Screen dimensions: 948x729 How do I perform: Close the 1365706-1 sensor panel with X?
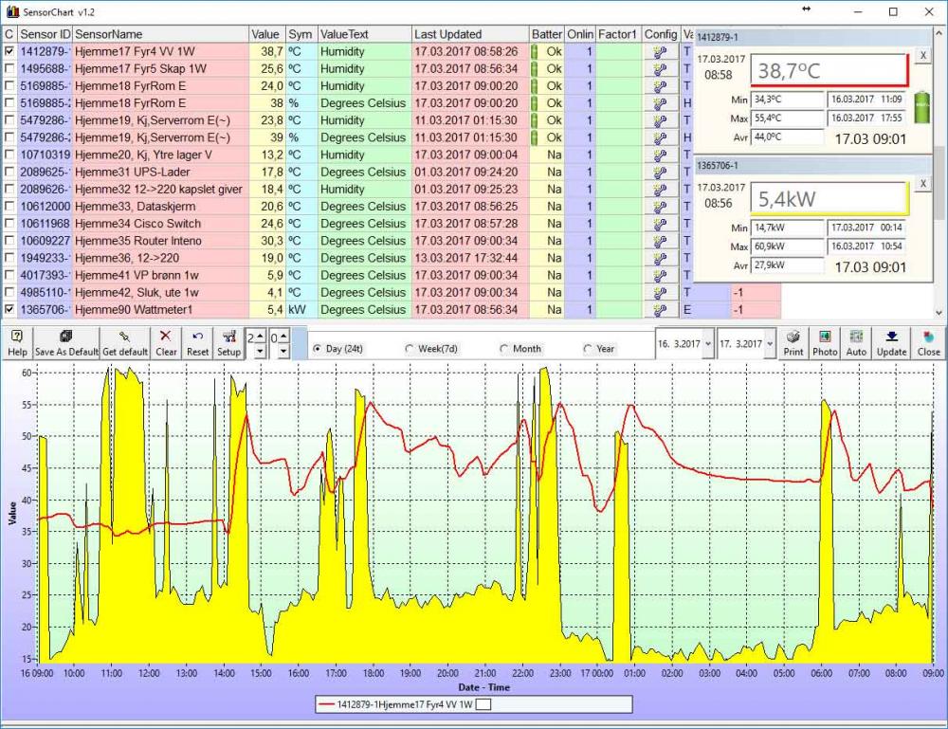(x=923, y=183)
